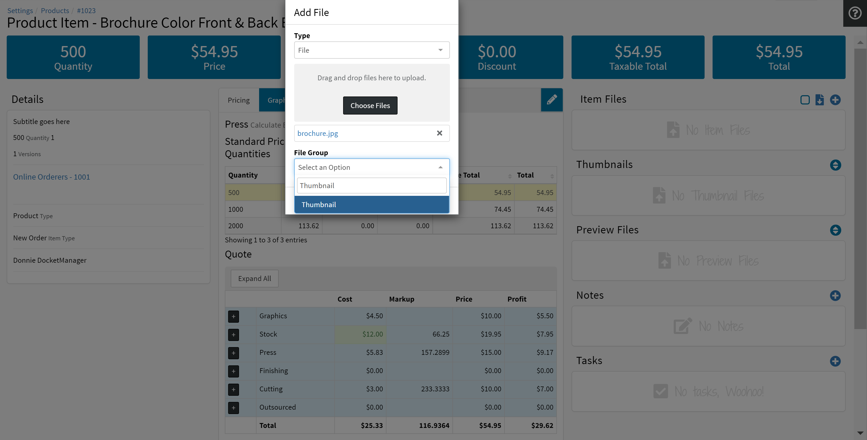Image resolution: width=867 pixels, height=440 pixels.
Task: Collapse the File Group dropdown
Action: click(x=371, y=167)
